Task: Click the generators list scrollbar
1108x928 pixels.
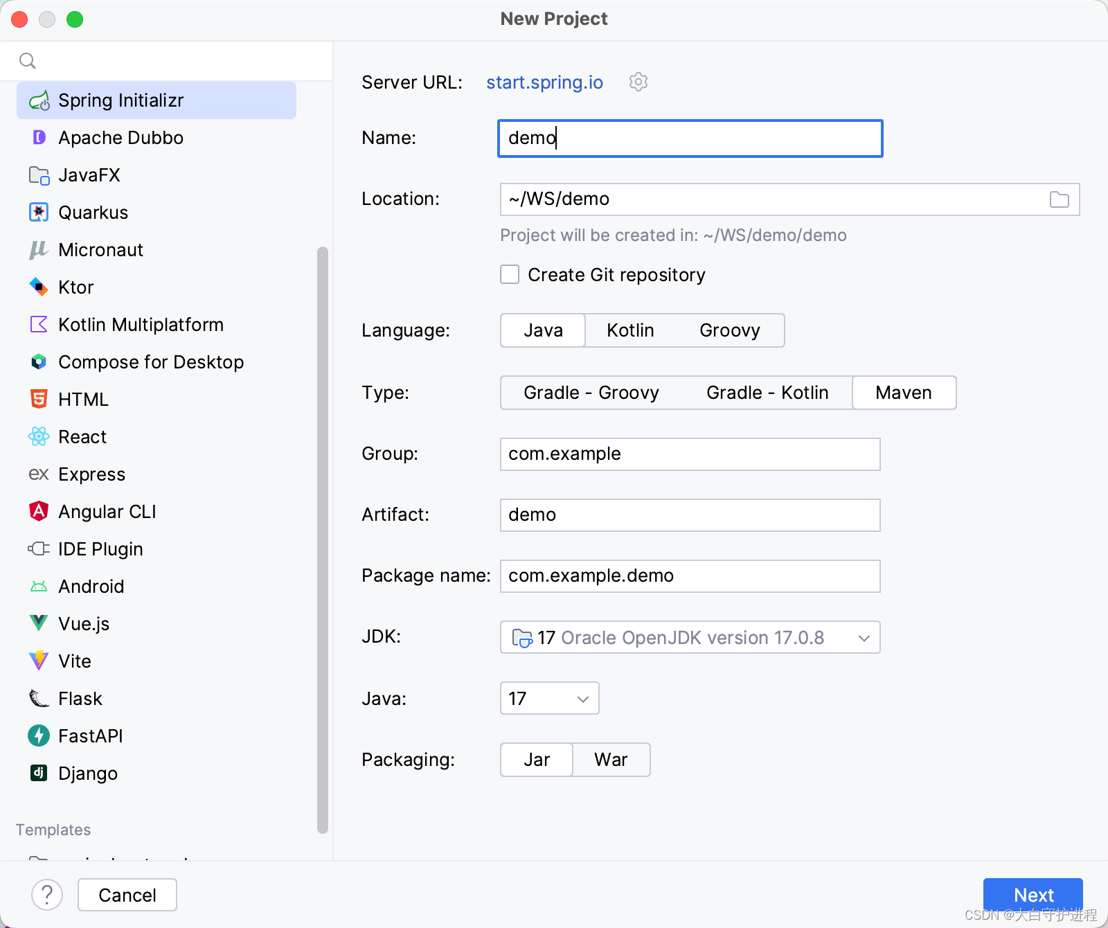Action: tap(322, 540)
